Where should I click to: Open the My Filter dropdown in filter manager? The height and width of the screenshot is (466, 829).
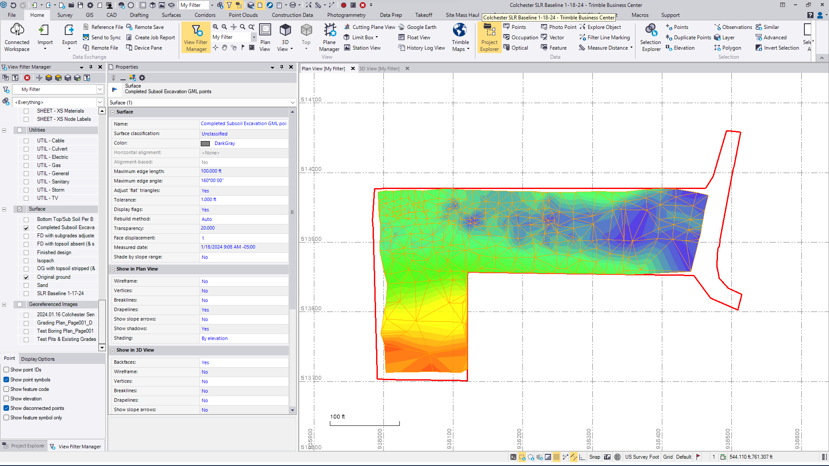coord(100,89)
